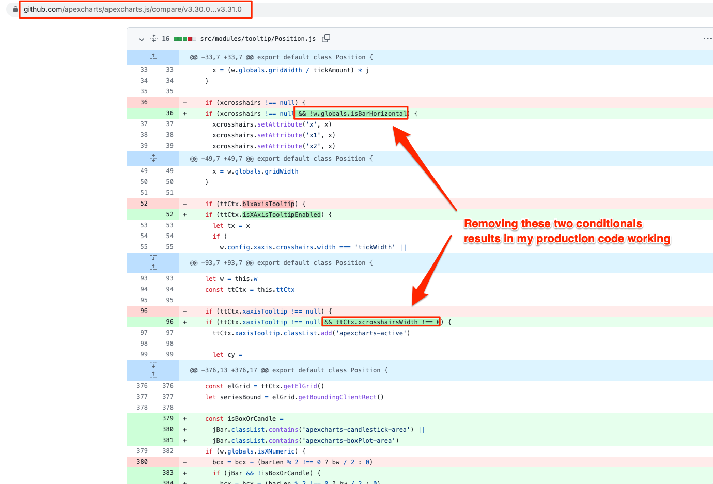
Task: Open the diff options ellipsis menu
Action: [x=707, y=38]
